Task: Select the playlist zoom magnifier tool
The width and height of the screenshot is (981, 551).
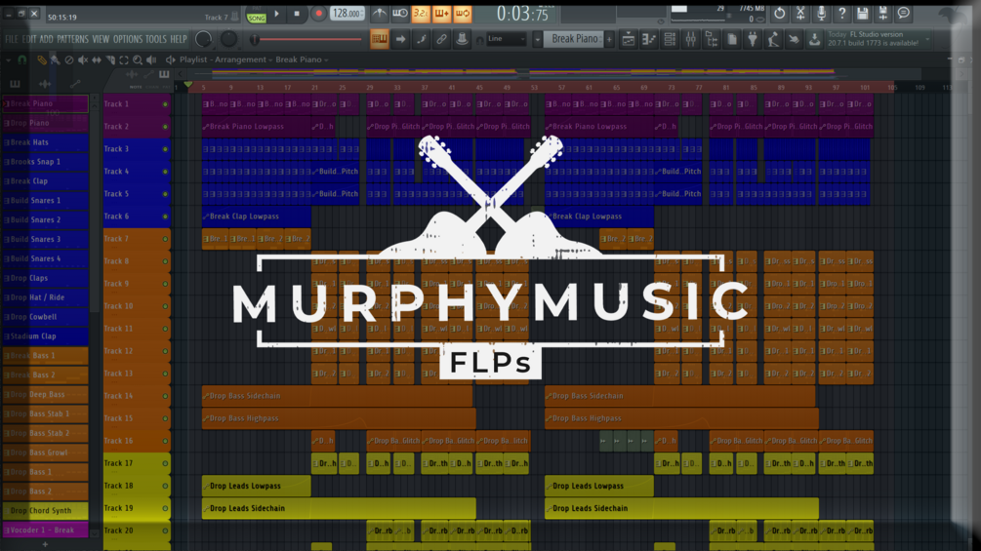Action: tap(137, 59)
